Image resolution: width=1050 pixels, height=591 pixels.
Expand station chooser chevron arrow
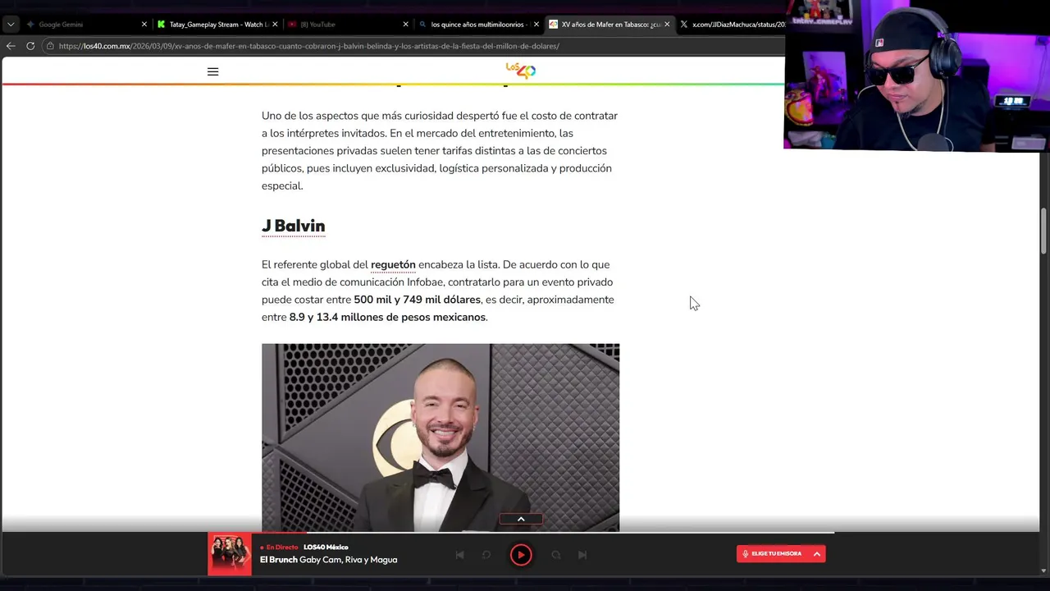(x=817, y=554)
